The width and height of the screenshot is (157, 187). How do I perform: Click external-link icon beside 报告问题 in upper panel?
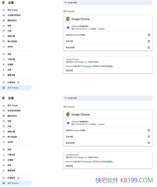pos(149,41)
